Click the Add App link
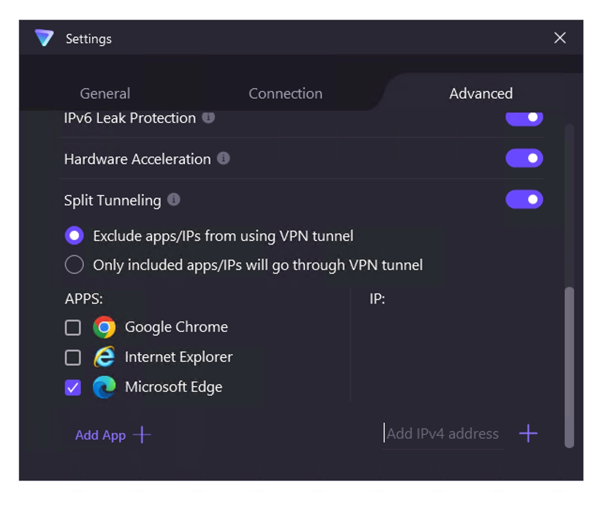Image resolution: width=605 pixels, height=509 pixels. click(100, 435)
